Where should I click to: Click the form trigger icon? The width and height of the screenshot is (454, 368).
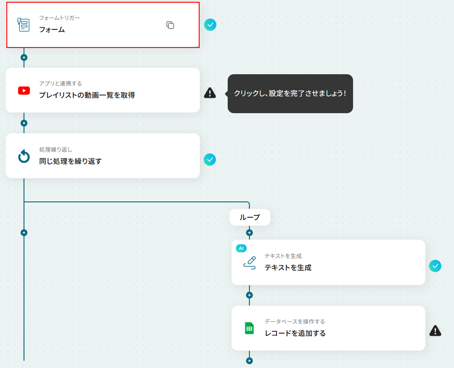click(24, 25)
